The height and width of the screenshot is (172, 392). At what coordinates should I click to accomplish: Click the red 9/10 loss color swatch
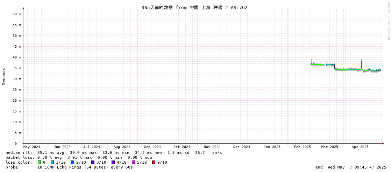click(154, 162)
